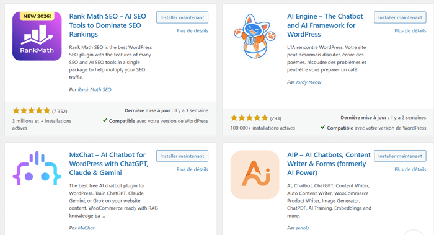
Task: Click 'il y a 1 semaine' update text
Action: (191, 110)
